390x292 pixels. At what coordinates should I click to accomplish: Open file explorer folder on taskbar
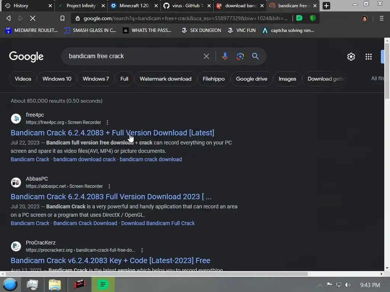pos(55,284)
